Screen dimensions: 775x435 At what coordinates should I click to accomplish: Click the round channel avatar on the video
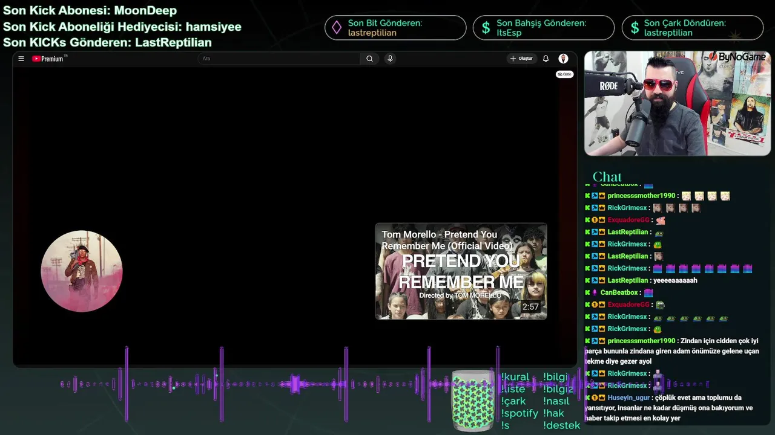[82, 271]
